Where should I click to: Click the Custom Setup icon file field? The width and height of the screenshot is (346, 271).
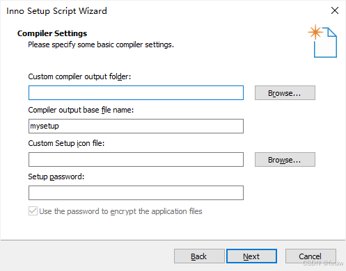pyautogui.click(x=136, y=160)
